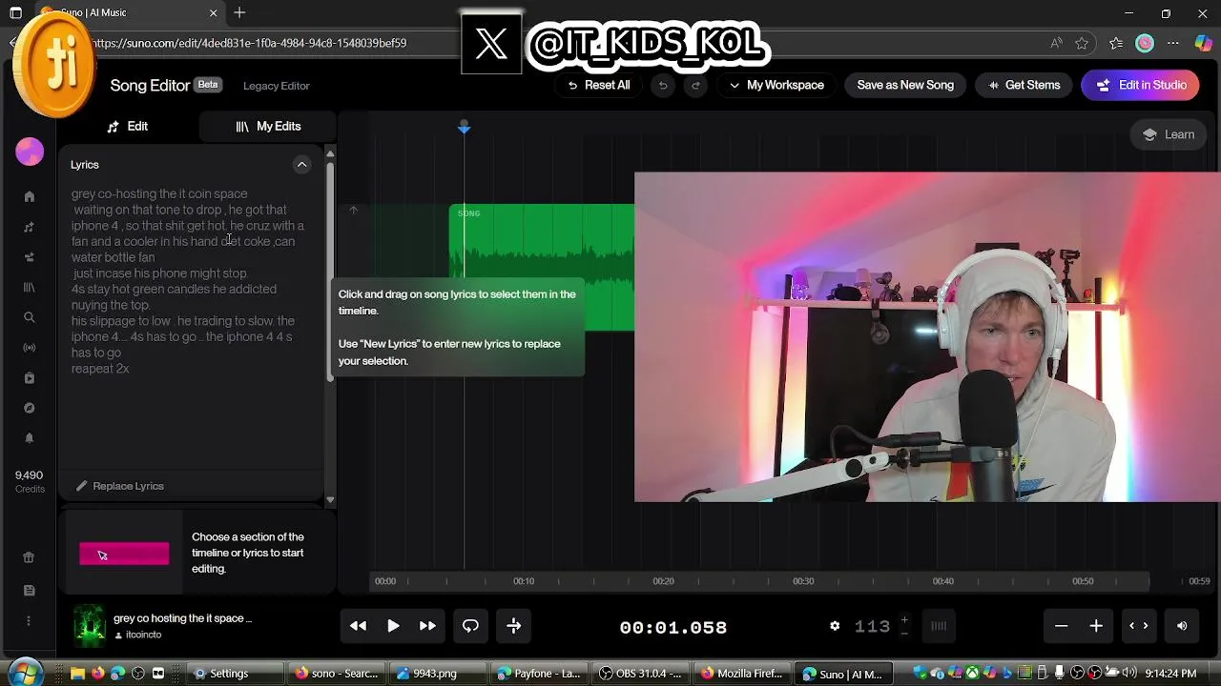Toggle the metronome bars button
The width and height of the screenshot is (1221, 686).
coord(939,626)
